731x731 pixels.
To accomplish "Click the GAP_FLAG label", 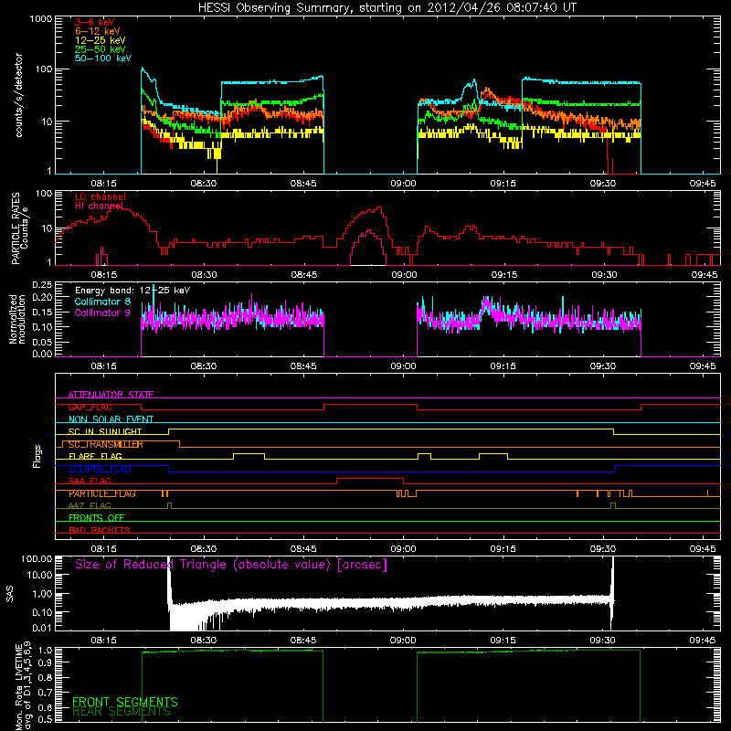I will tap(90, 407).
